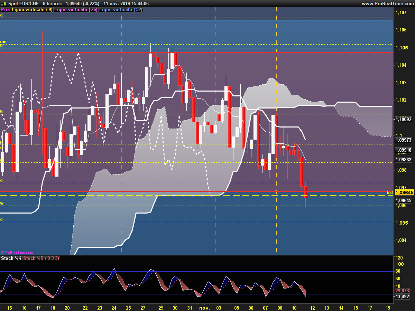The image size is (415, 311).
Task: Click the Stoch %K indicator label
Action: click(x=11, y=258)
